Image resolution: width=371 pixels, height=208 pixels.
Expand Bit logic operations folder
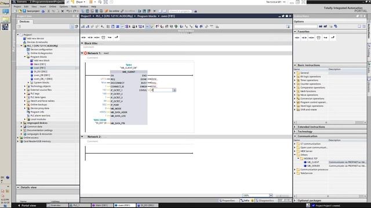click(x=295, y=76)
